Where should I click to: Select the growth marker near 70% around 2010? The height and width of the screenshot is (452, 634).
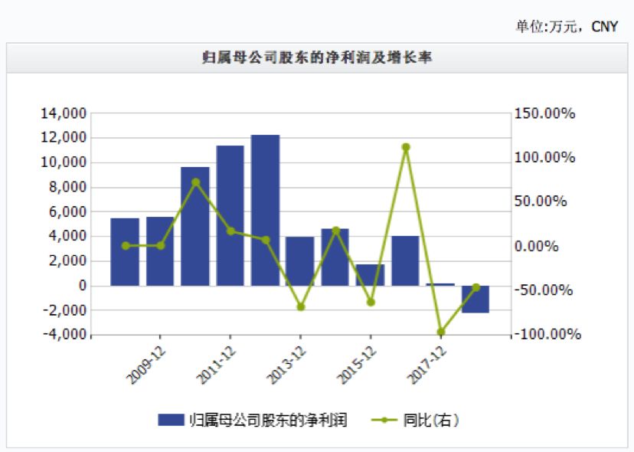195,182
